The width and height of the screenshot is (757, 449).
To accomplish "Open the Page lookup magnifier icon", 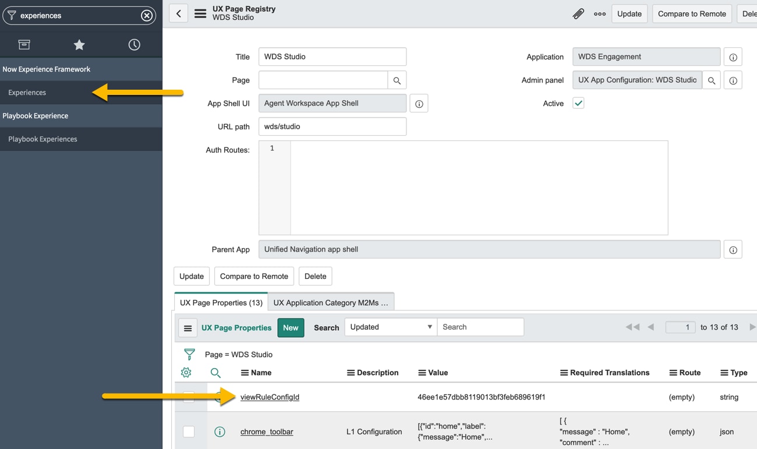I will (x=397, y=80).
